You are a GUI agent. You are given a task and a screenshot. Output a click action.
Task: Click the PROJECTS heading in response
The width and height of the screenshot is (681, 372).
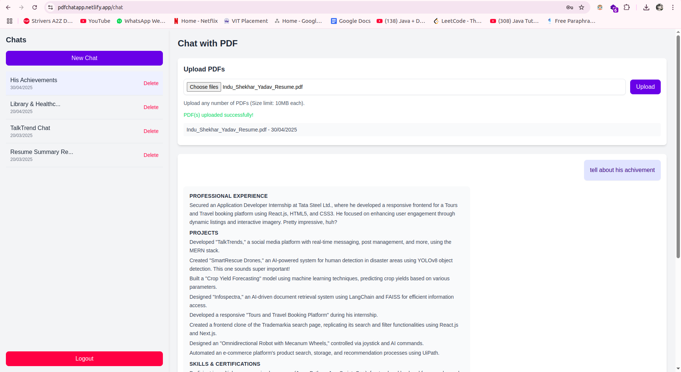point(204,233)
